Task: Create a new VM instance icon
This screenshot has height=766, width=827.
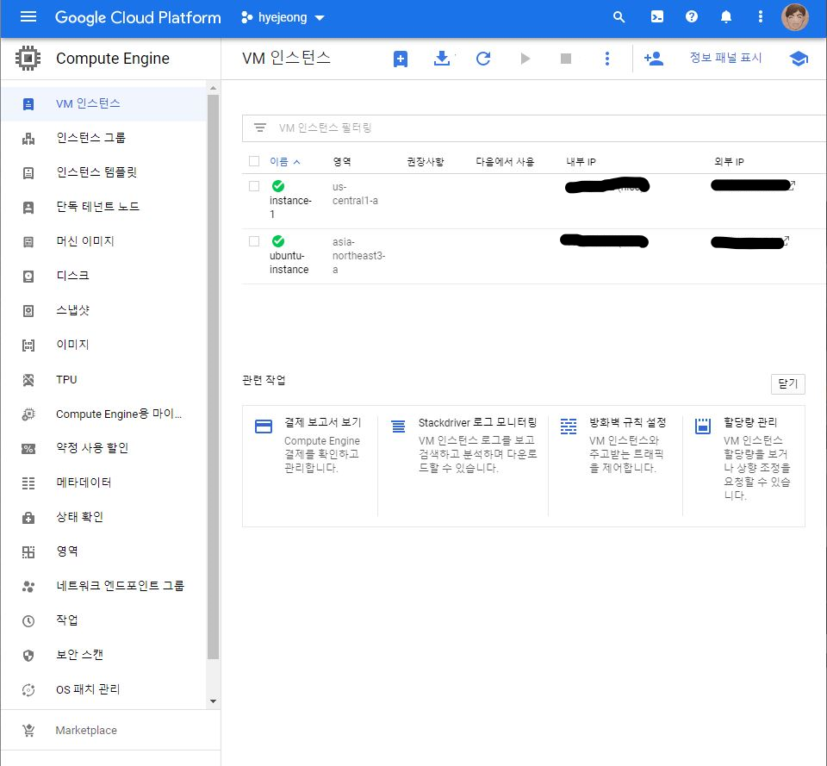Action: tap(401, 59)
